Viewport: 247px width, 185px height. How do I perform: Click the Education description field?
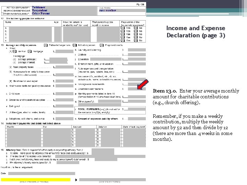(x=106, y=59)
